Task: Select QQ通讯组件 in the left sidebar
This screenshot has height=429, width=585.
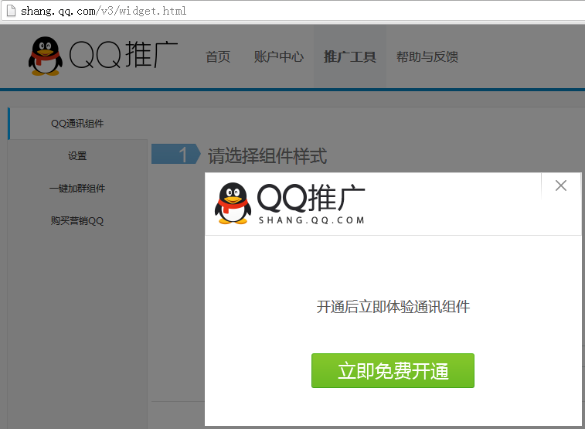Action: [x=77, y=124]
